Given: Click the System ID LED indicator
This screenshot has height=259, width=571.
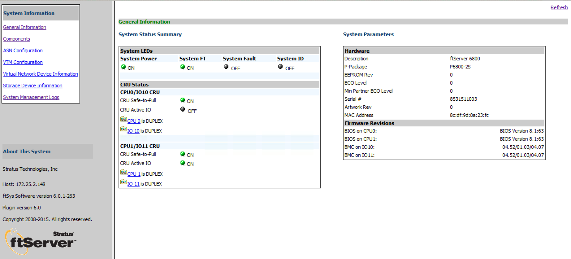Looking at the screenshot, I should pos(280,67).
